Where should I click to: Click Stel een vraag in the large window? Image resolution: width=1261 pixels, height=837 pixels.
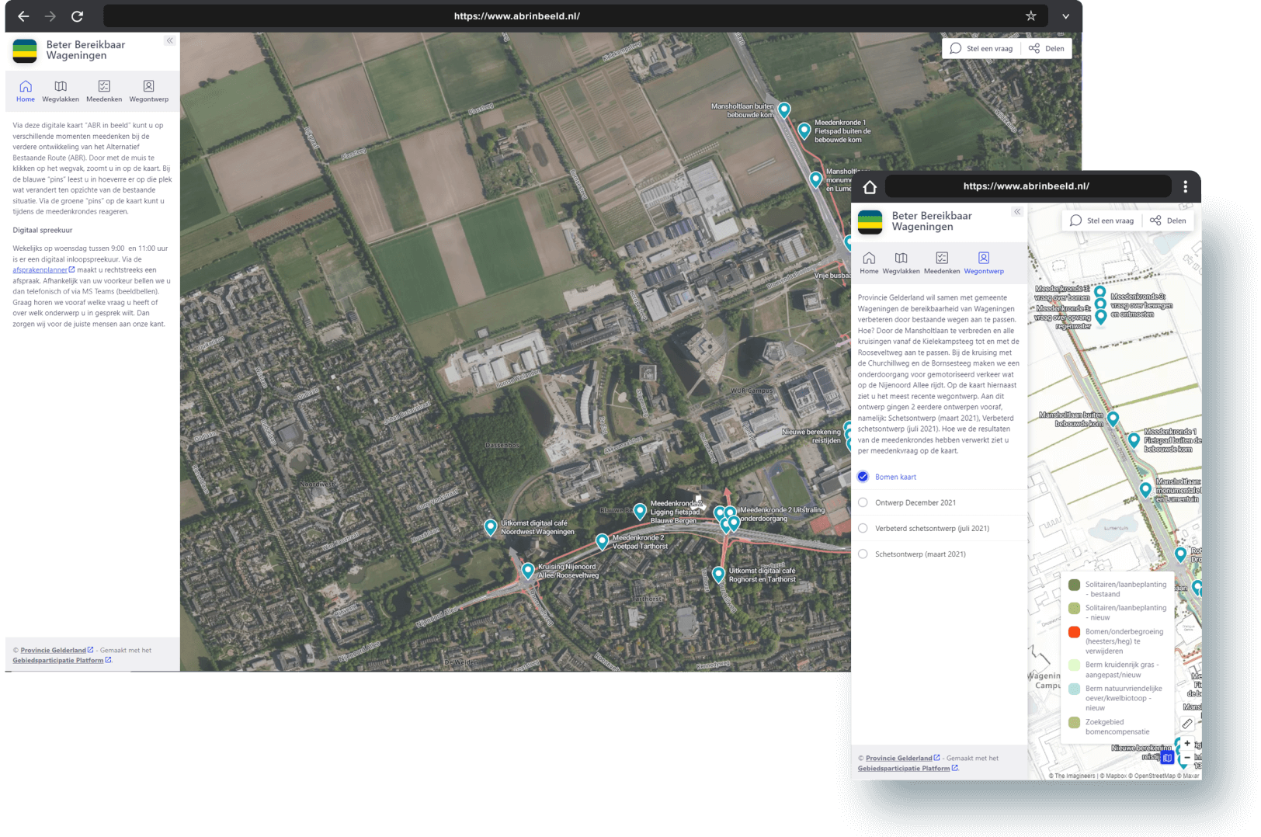(x=981, y=48)
